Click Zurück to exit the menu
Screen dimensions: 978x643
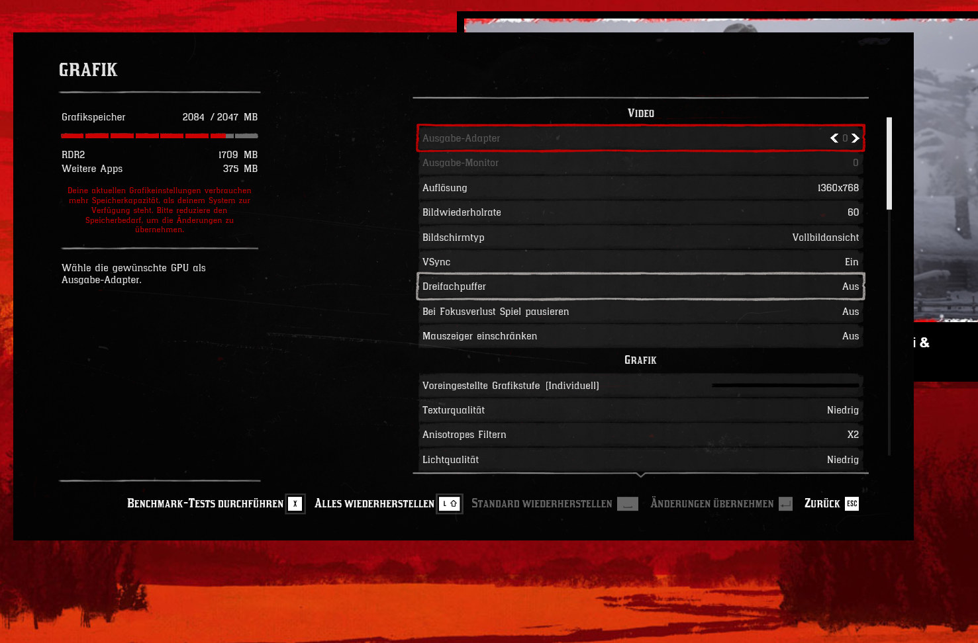click(x=821, y=503)
